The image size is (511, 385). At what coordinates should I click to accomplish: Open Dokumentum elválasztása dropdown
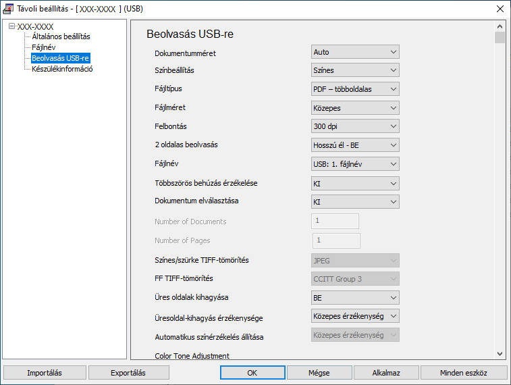[355, 202]
